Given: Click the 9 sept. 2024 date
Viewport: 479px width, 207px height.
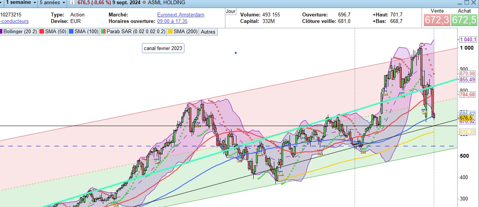Looking at the screenshot, I should tap(126, 2).
